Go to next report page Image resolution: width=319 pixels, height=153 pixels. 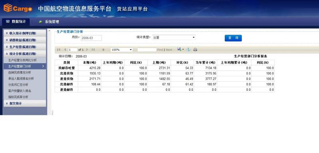(87, 49)
